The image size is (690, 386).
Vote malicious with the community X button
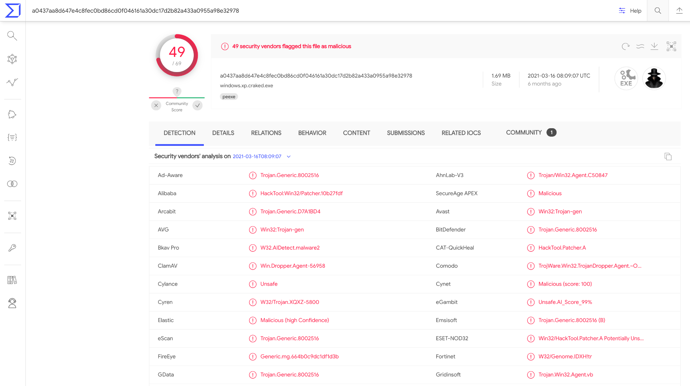click(x=156, y=105)
